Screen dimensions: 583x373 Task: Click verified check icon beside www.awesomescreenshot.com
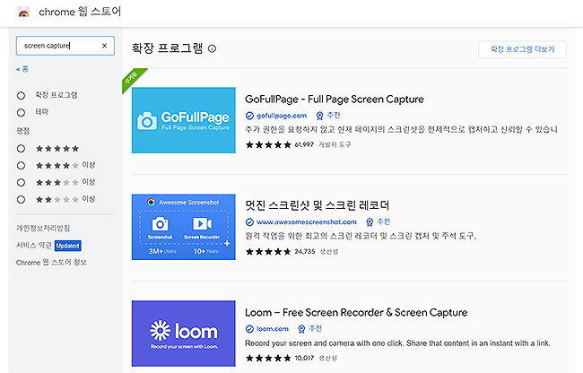coord(249,222)
